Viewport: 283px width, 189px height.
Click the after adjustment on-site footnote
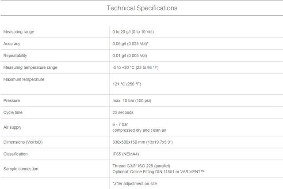click(x=134, y=184)
